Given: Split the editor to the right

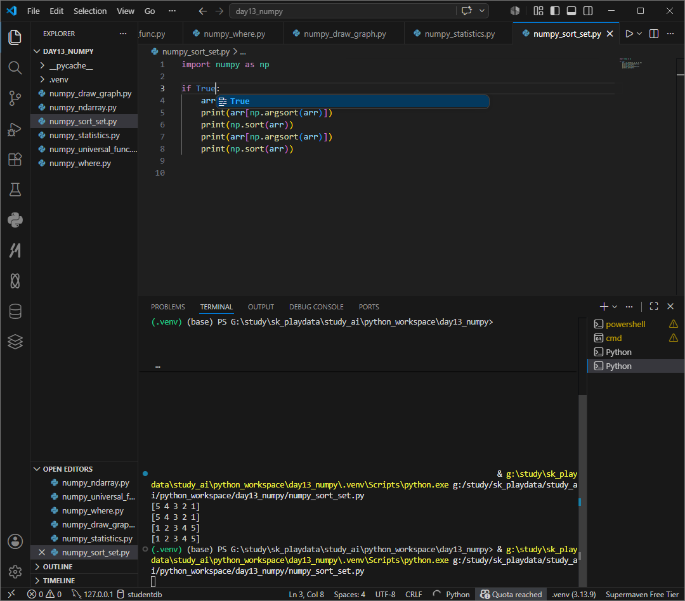Looking at the screenshot, I should pyautogui.click(x=654, y=34).
